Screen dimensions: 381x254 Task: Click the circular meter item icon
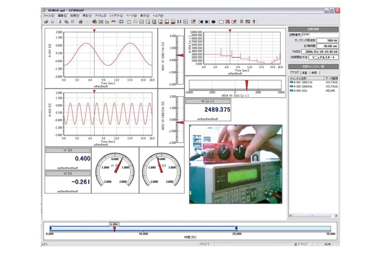(135, 22)
